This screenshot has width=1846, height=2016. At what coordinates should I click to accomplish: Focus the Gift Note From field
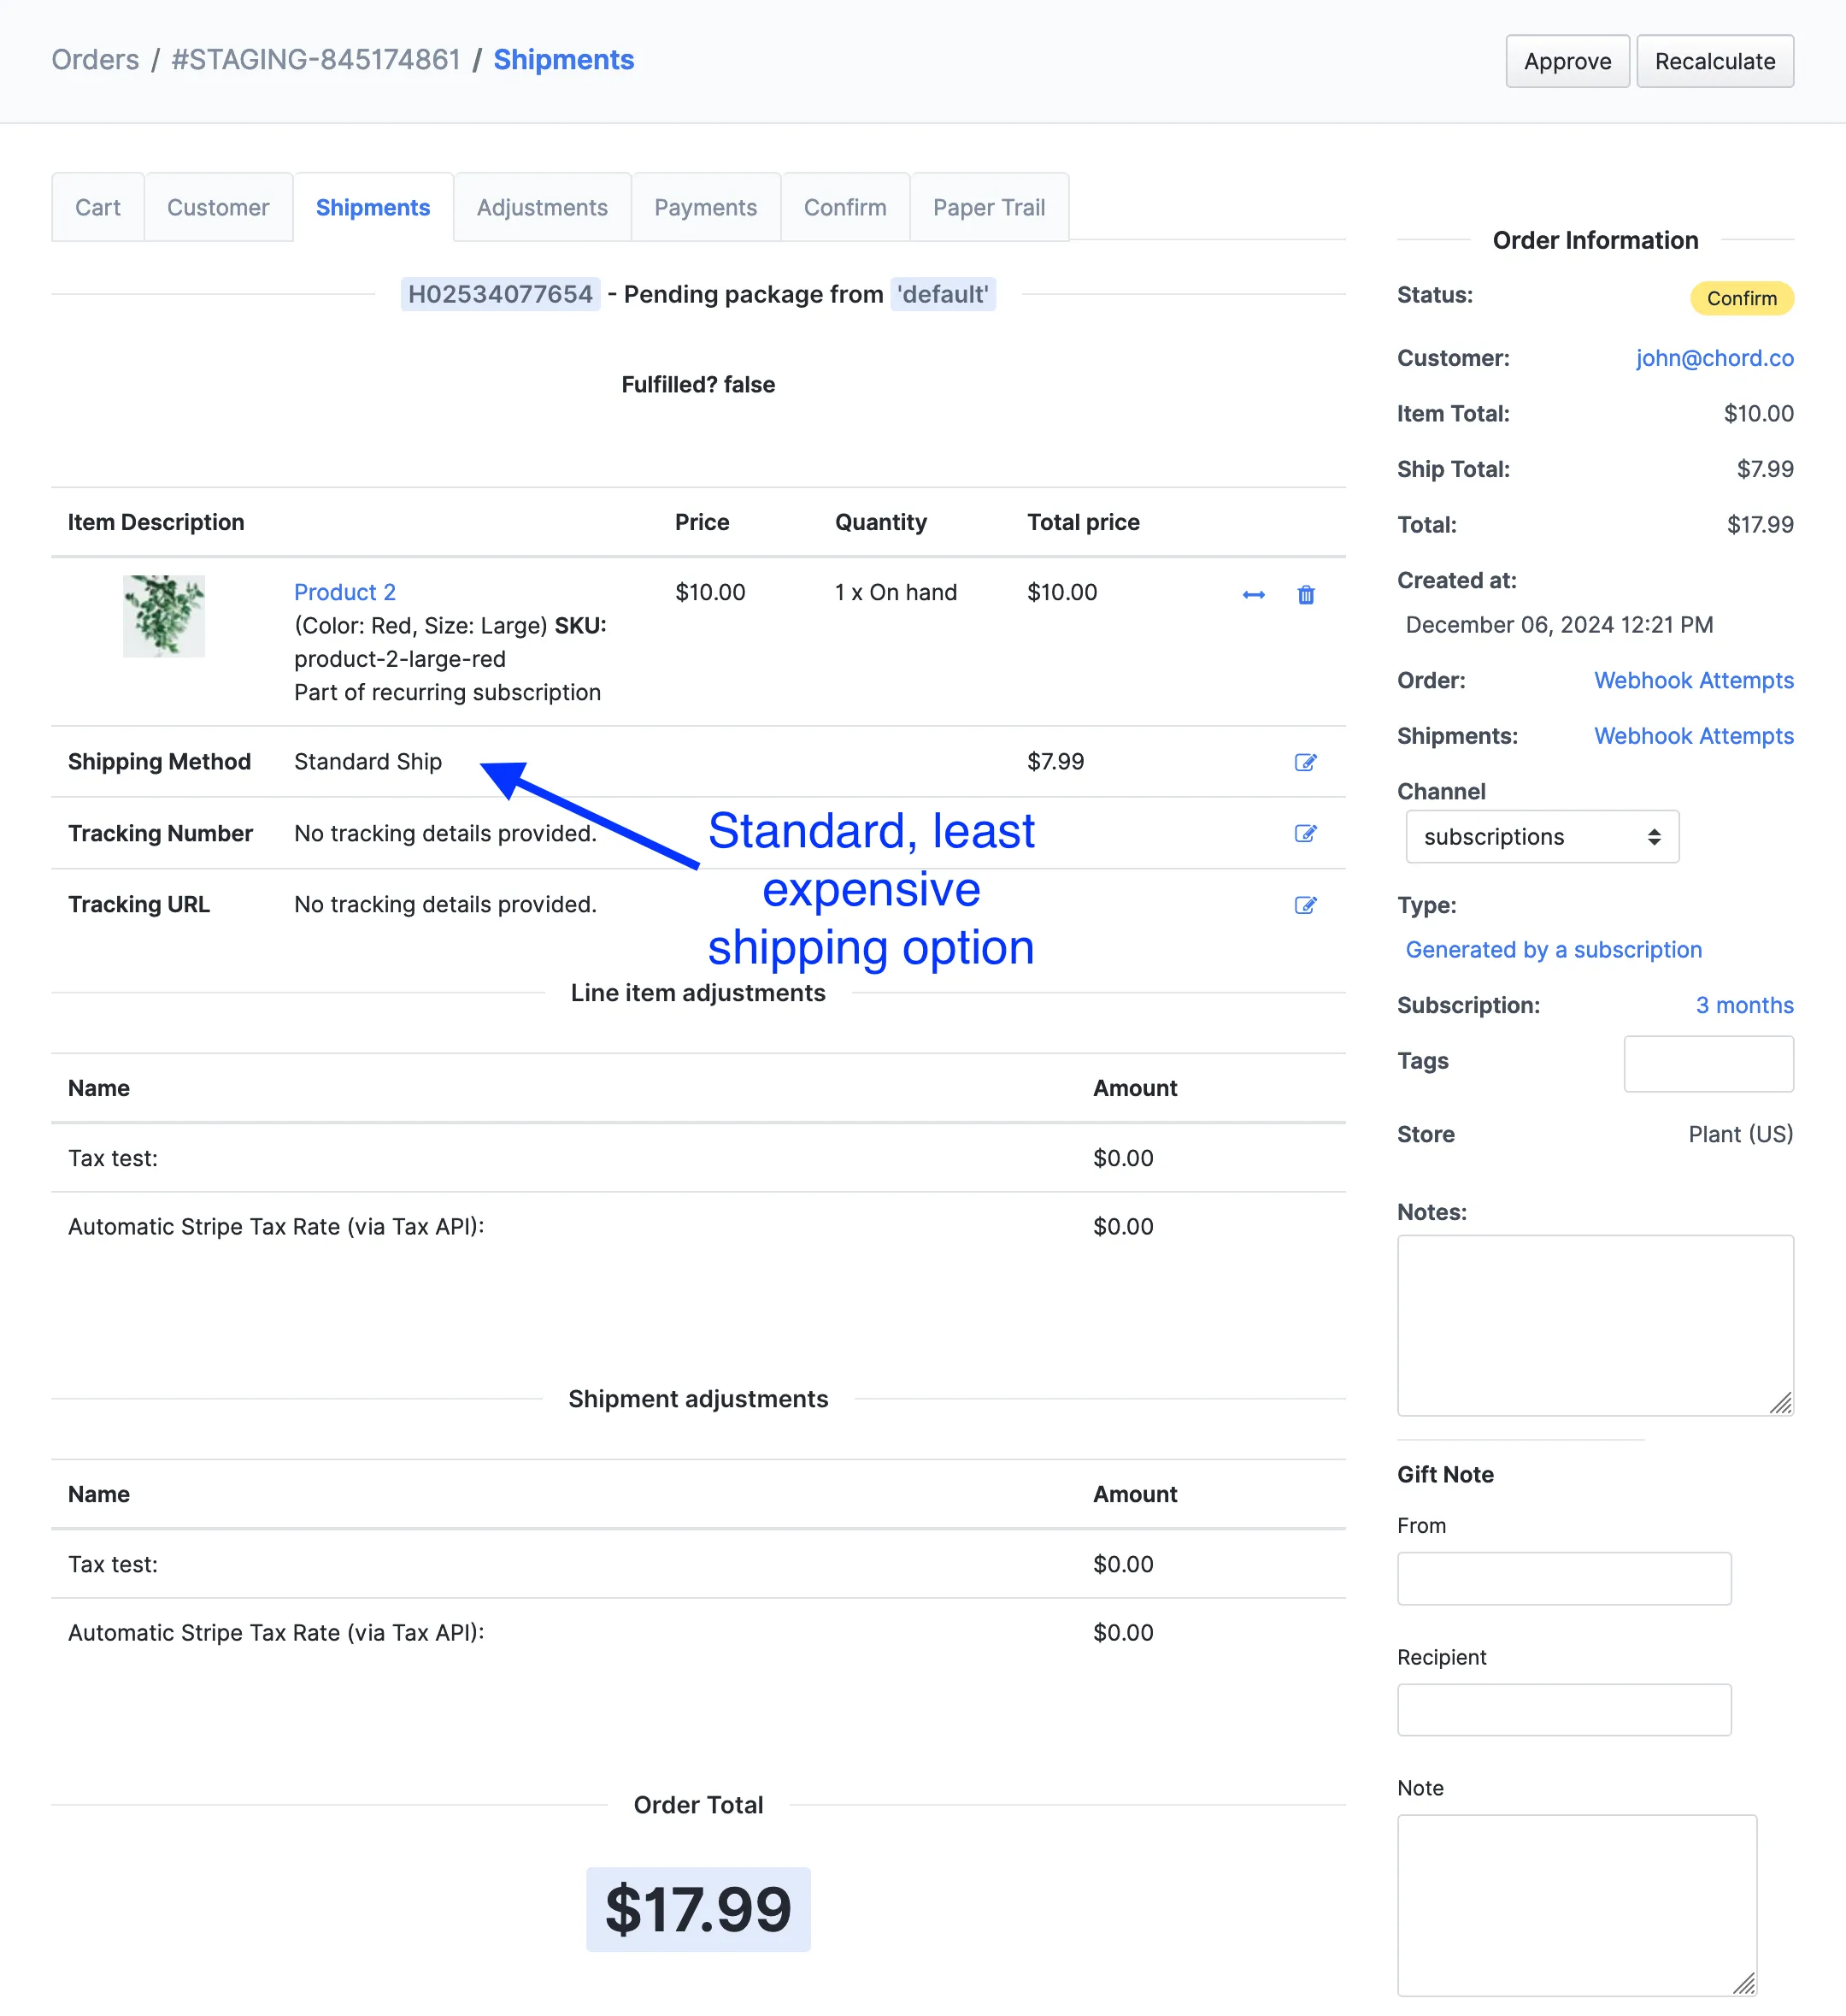tap(1564, 1578)
